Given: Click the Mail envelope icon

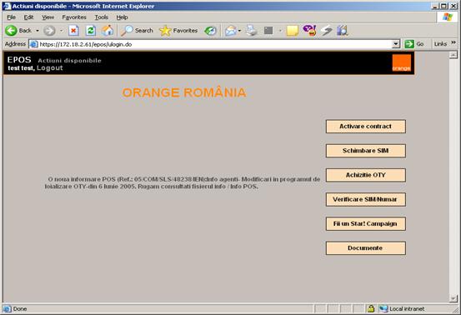Looking at the screenshot, I should pyautogui.click(x=231, y=31).
